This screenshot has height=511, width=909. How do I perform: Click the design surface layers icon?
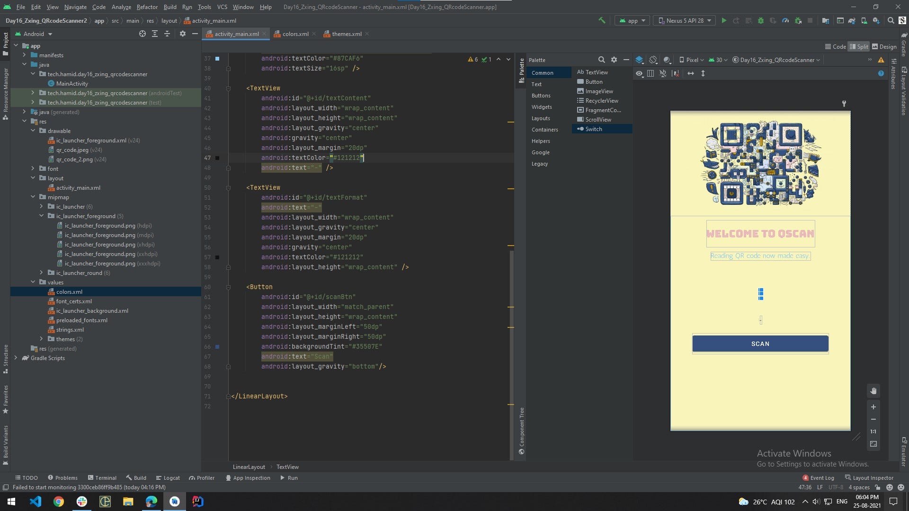639,60
